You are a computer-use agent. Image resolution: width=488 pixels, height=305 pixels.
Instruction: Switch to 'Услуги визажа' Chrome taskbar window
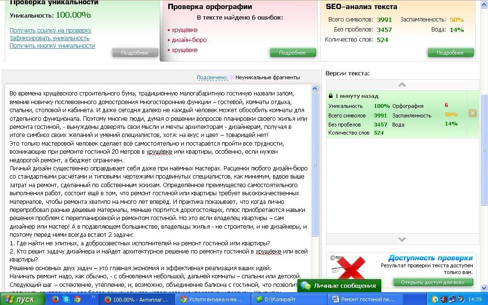coord(212,299)
